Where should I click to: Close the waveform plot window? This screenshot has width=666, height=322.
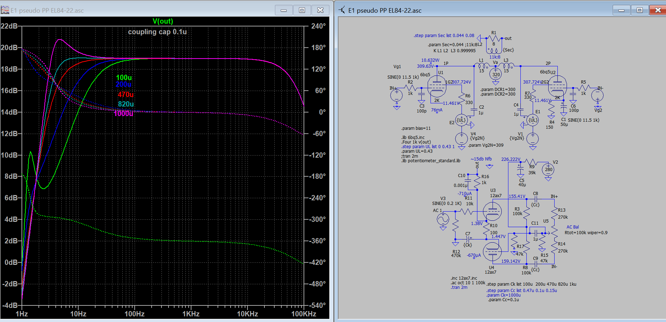[320, 10]
